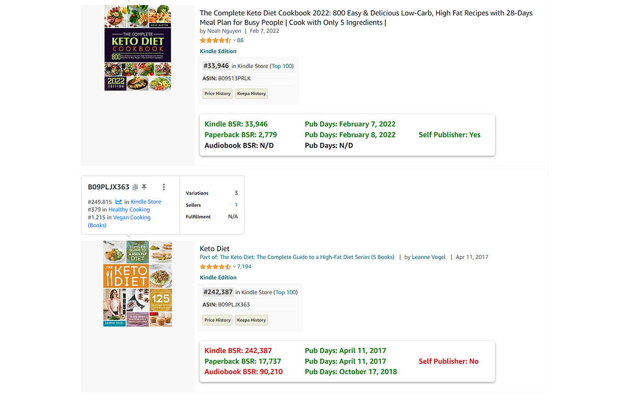The image size is (633, 395).
Task: Click the Keto Diet book title link
Action: [215, 248]
